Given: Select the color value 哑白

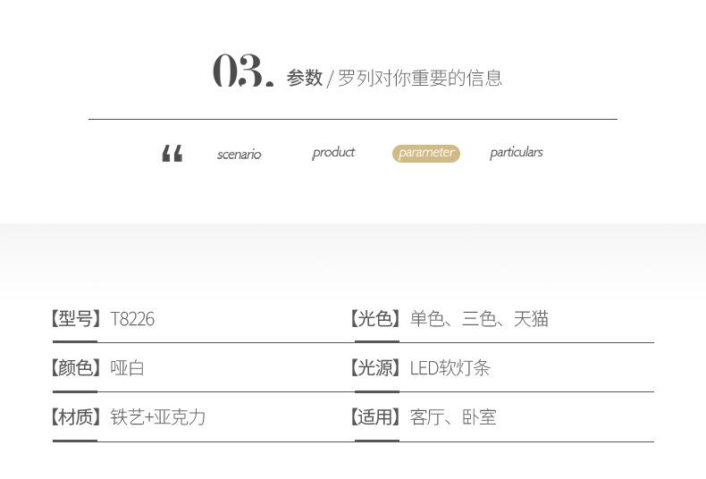Looking at the screenshot, I should [x=128, y=368].
